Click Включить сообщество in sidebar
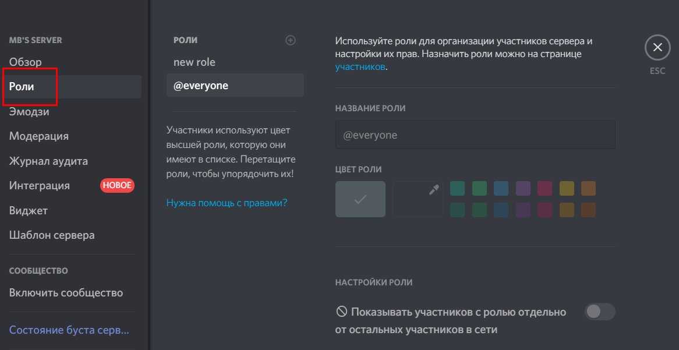The image size is (679, 350). click(66, 293)
